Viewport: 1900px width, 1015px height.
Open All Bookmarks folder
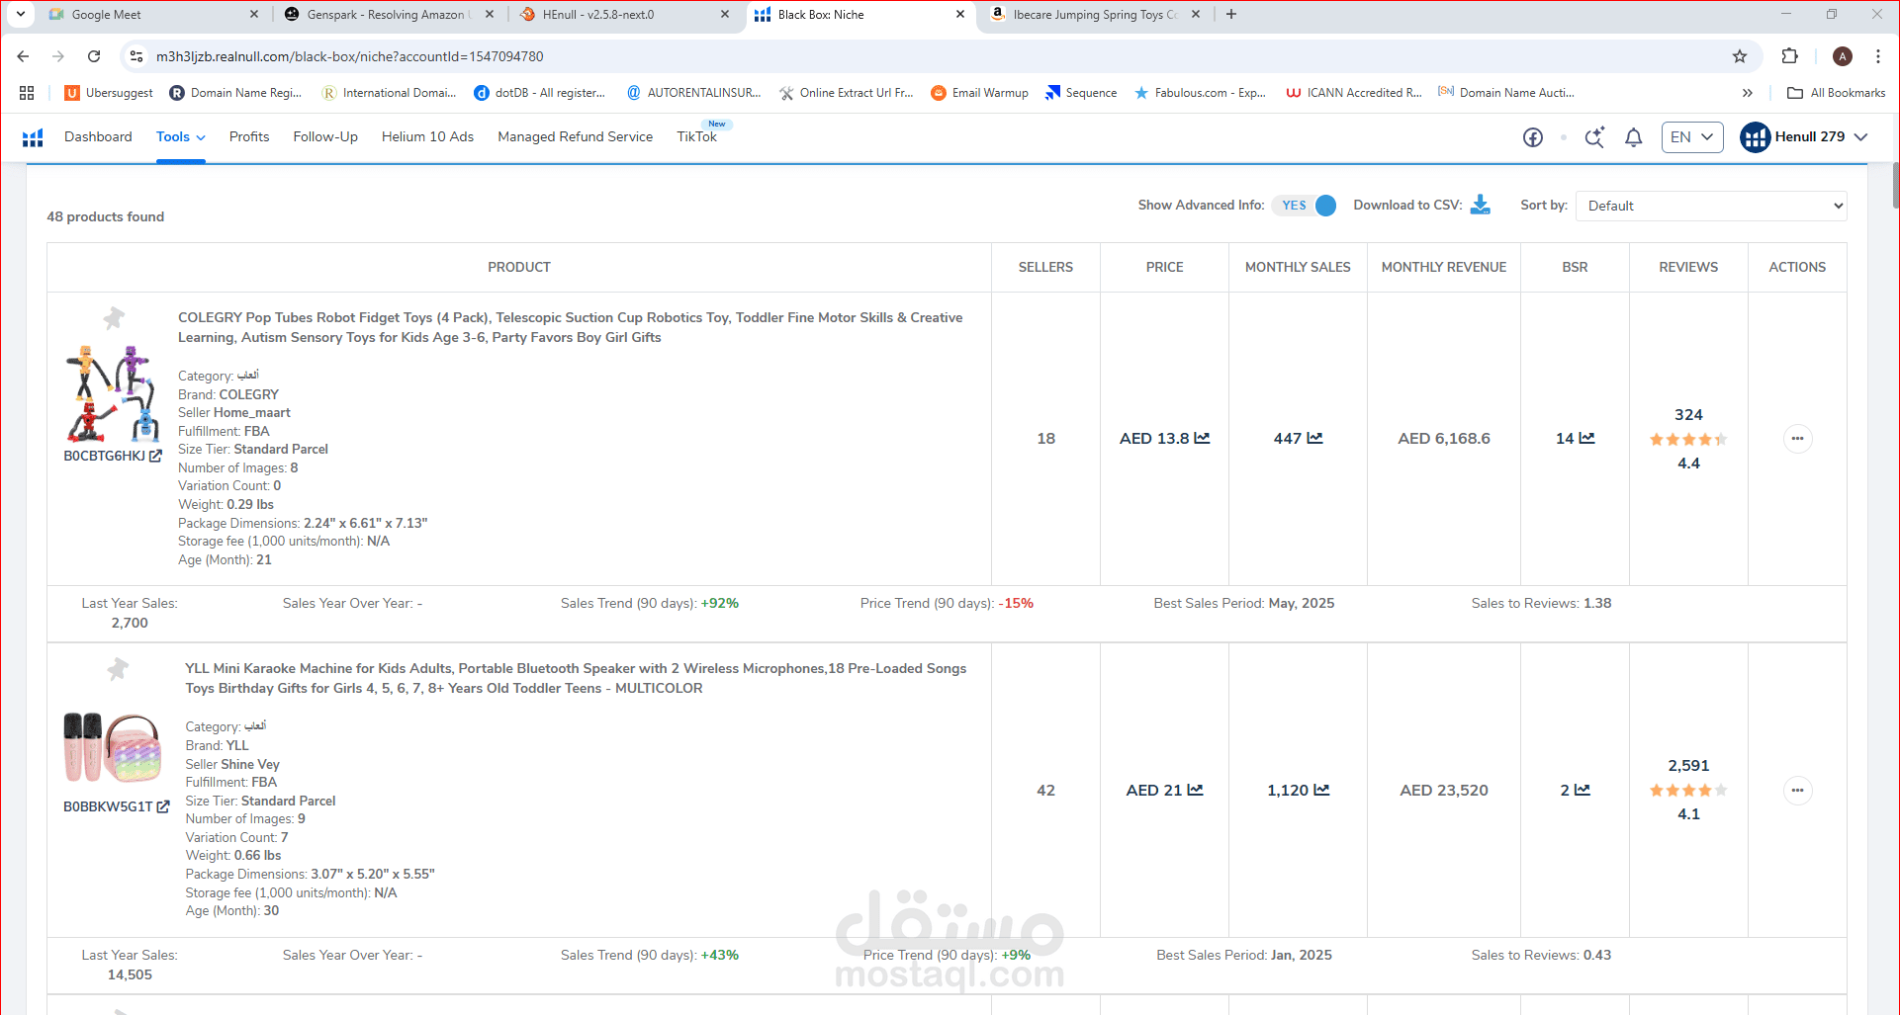[1837, 93]
